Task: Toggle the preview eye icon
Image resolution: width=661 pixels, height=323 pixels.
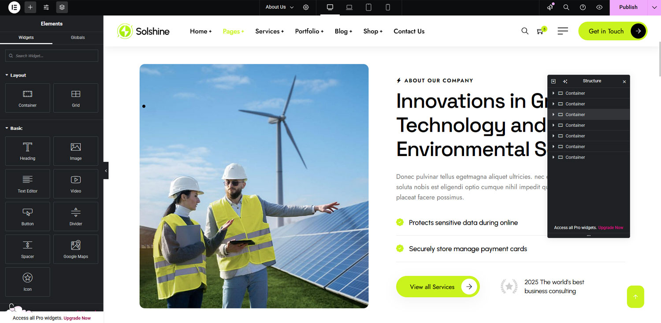Action: point(599,7)
